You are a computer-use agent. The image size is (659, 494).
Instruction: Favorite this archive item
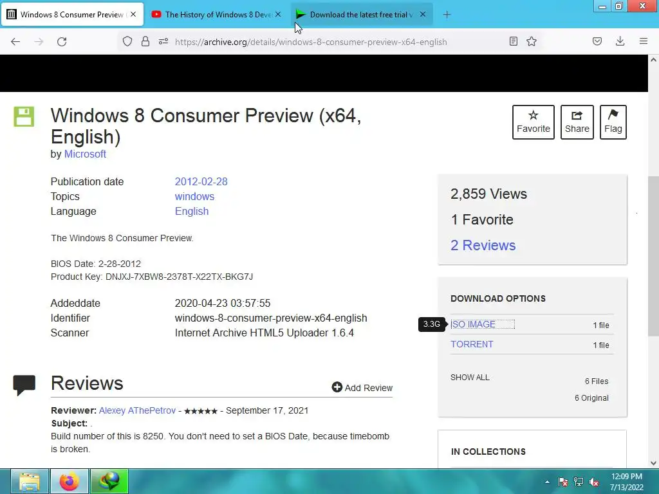(534, 122)
